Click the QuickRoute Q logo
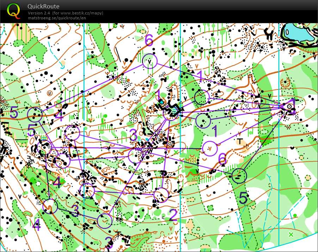This screenshot has width=318, height=252. point(14,11)
